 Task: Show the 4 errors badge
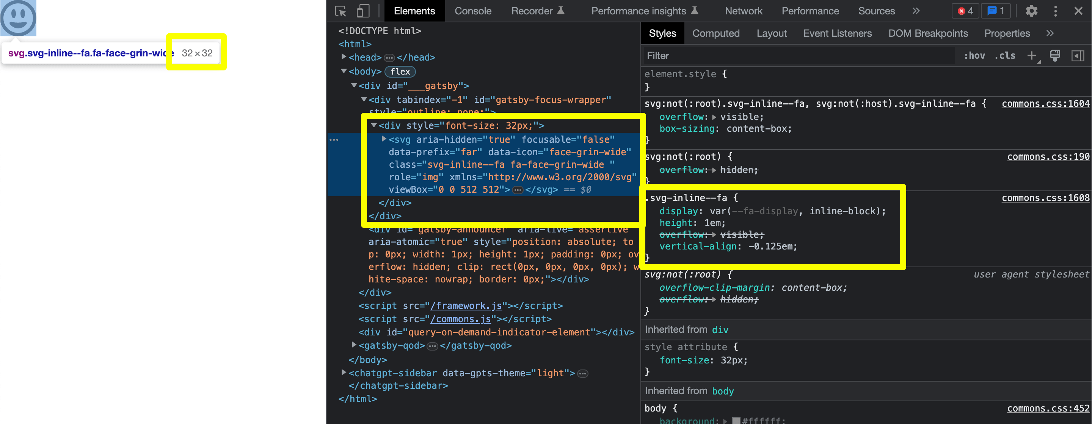click(x=965, y=11)
